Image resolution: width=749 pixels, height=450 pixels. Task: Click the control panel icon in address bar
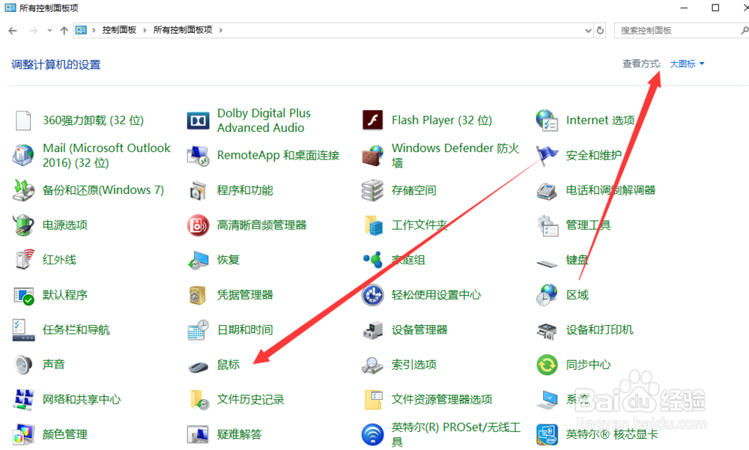click(81, 30)
